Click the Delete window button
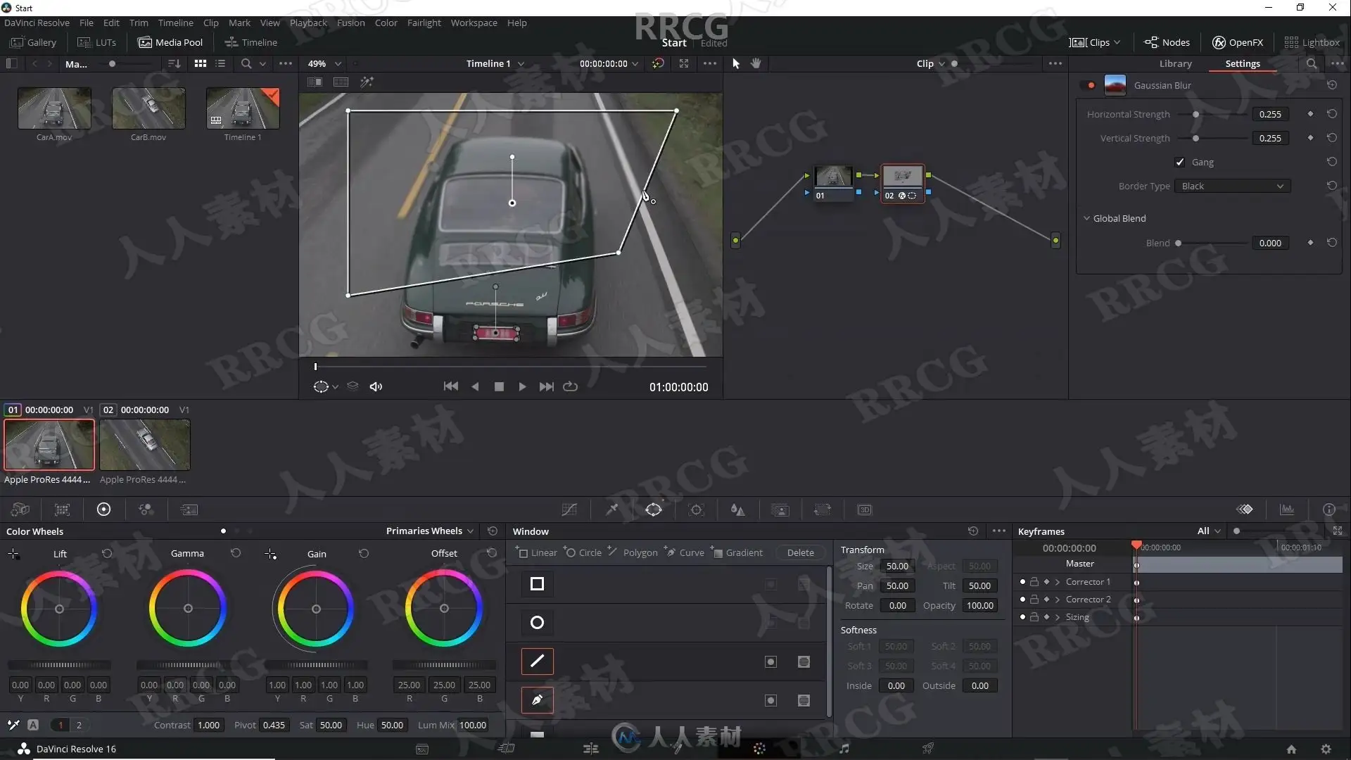The width and height of the screenshot is (1351, 760). pyautogui.click(x=800, y=552)
